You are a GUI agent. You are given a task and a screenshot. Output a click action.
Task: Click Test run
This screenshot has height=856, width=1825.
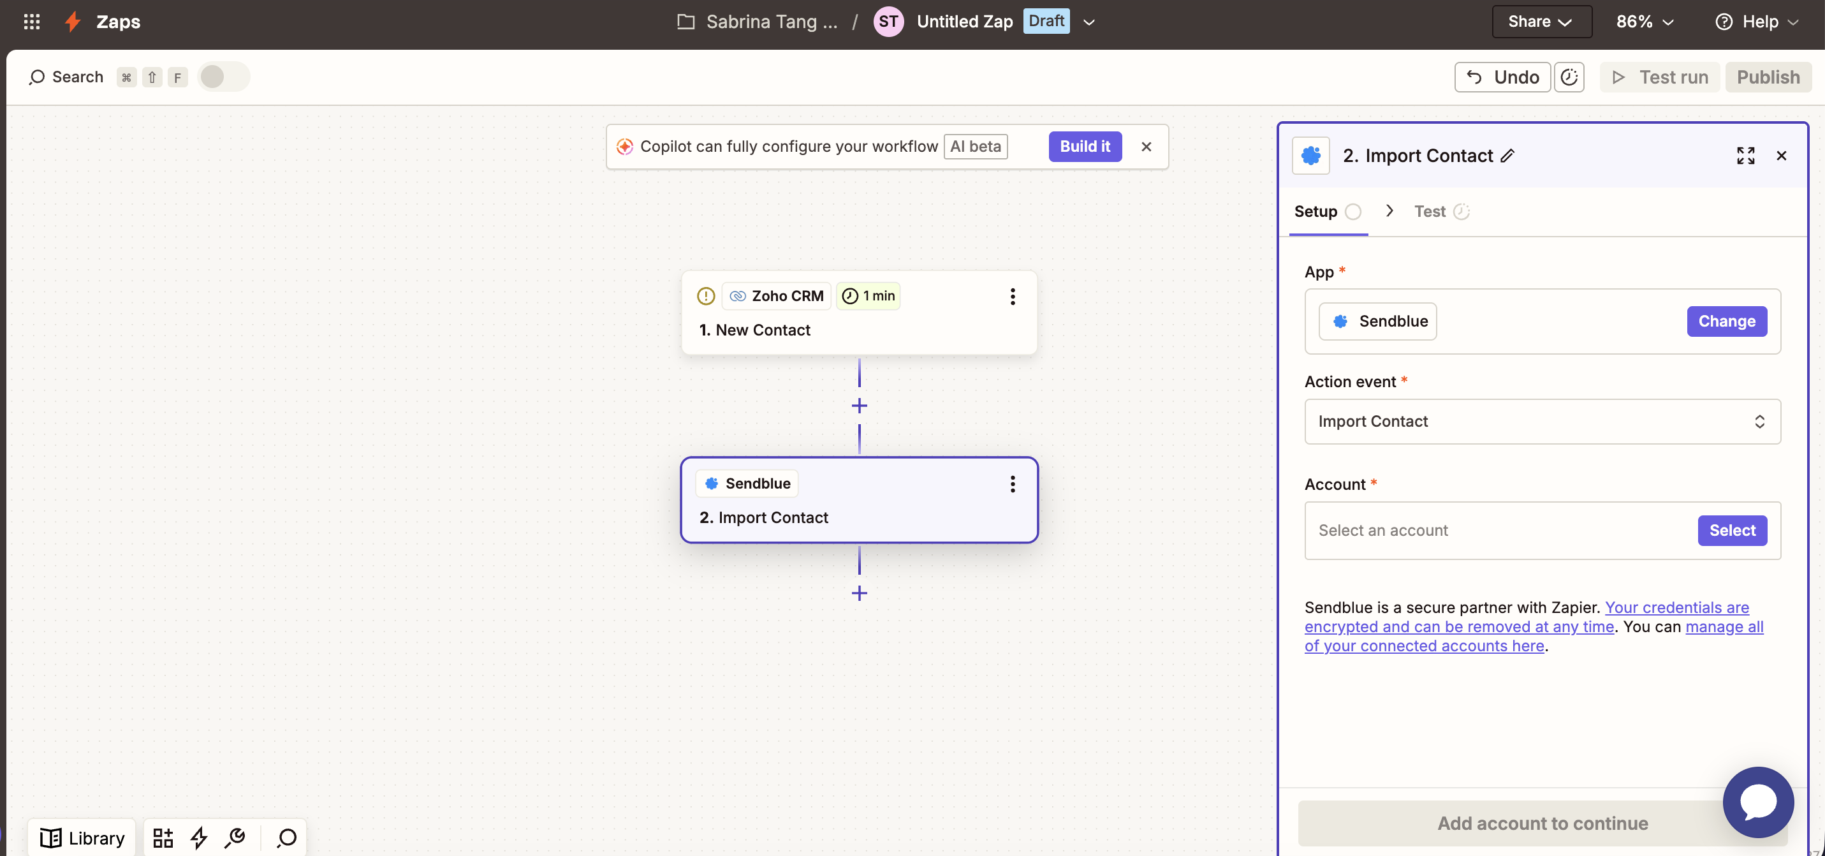coord(1659,77)
